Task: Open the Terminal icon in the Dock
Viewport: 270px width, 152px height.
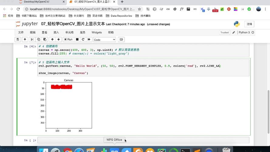Action: [185, 150]
